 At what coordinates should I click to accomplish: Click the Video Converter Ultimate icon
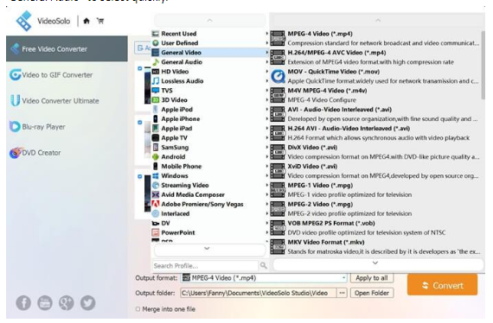[15, 100]
